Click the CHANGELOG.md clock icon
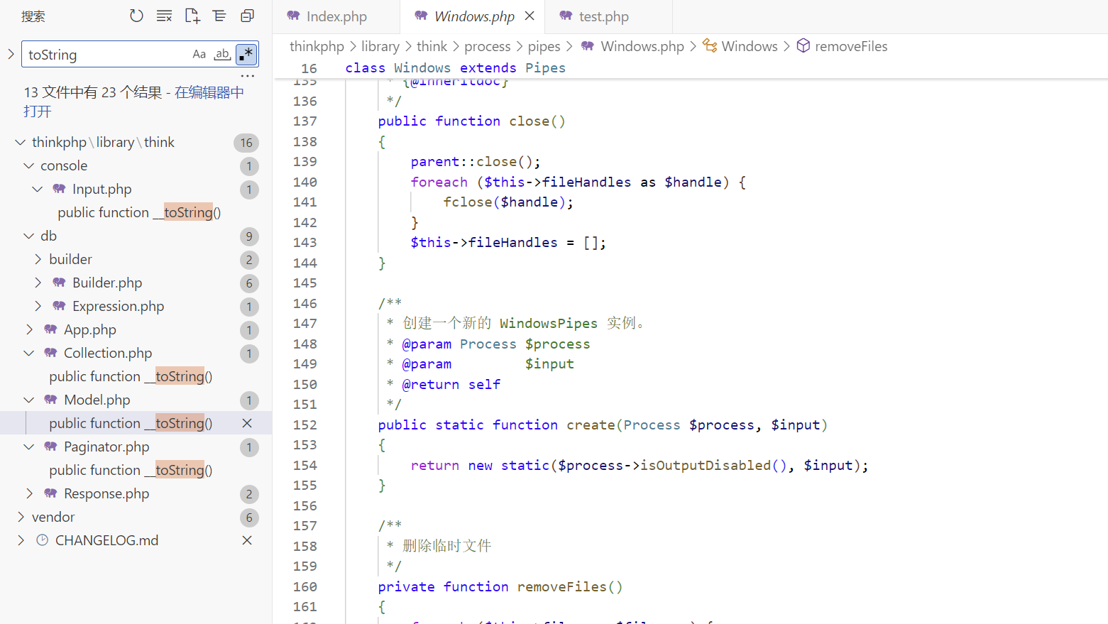This screenshot has height=624, width=1108. pos(43,540)
